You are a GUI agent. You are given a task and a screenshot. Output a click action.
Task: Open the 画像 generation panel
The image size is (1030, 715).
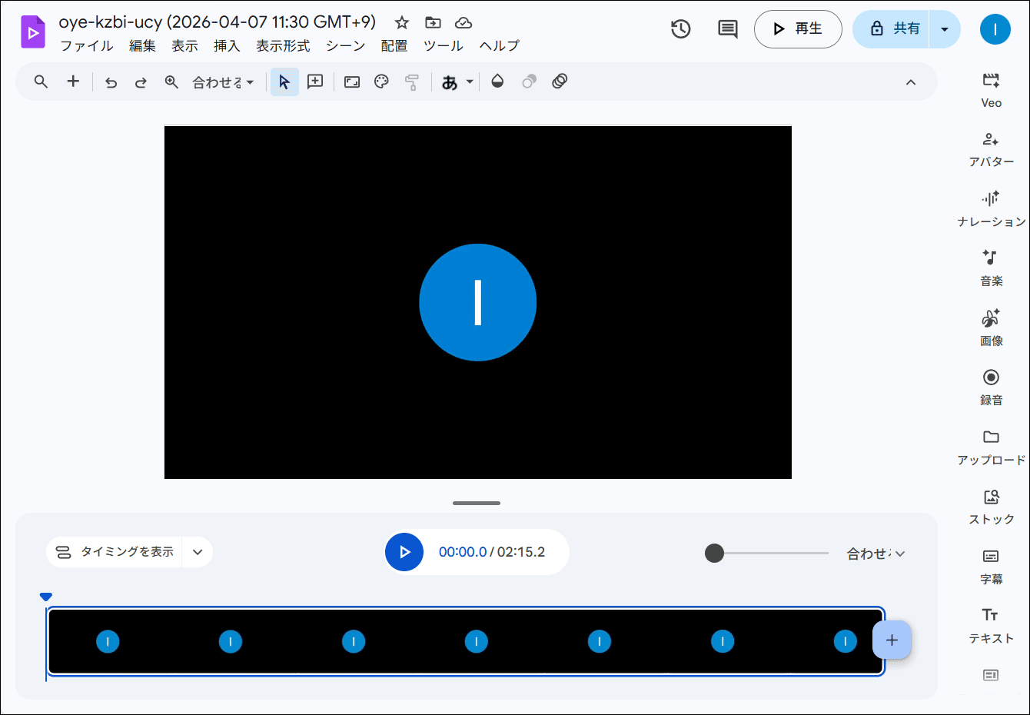[x=991, y=328]
